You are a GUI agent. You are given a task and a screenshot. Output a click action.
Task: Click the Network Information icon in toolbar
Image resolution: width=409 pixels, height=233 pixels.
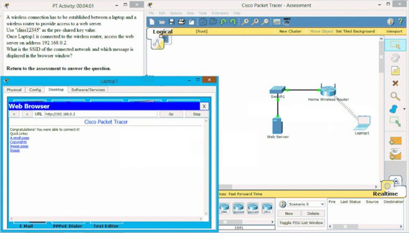pos(391,21)
